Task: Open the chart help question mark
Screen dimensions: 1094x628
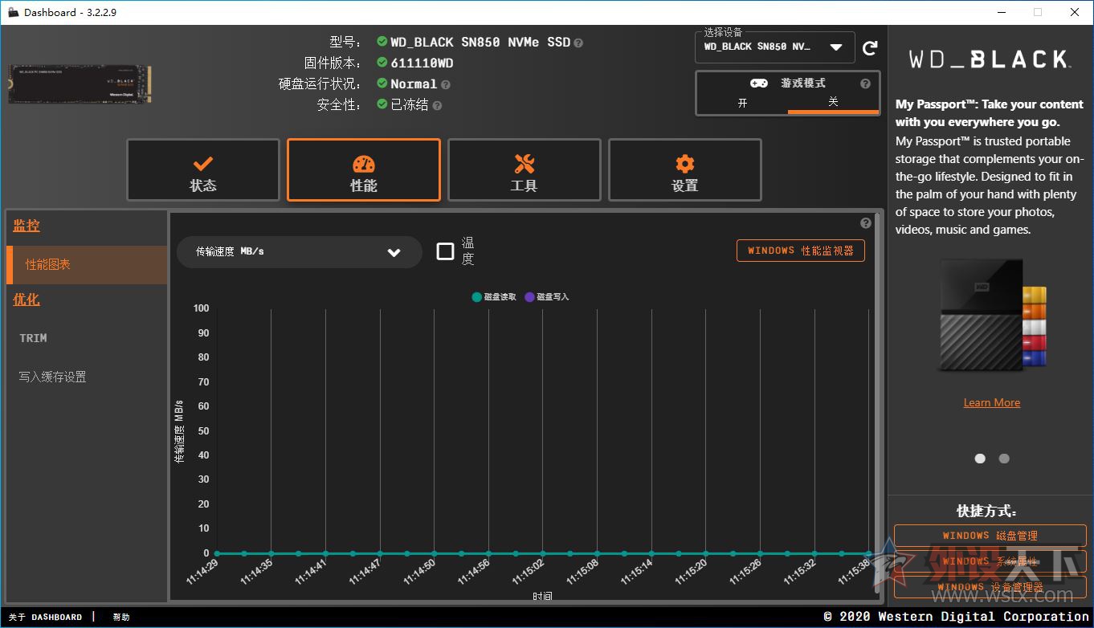Action: [x=865, y=223]
